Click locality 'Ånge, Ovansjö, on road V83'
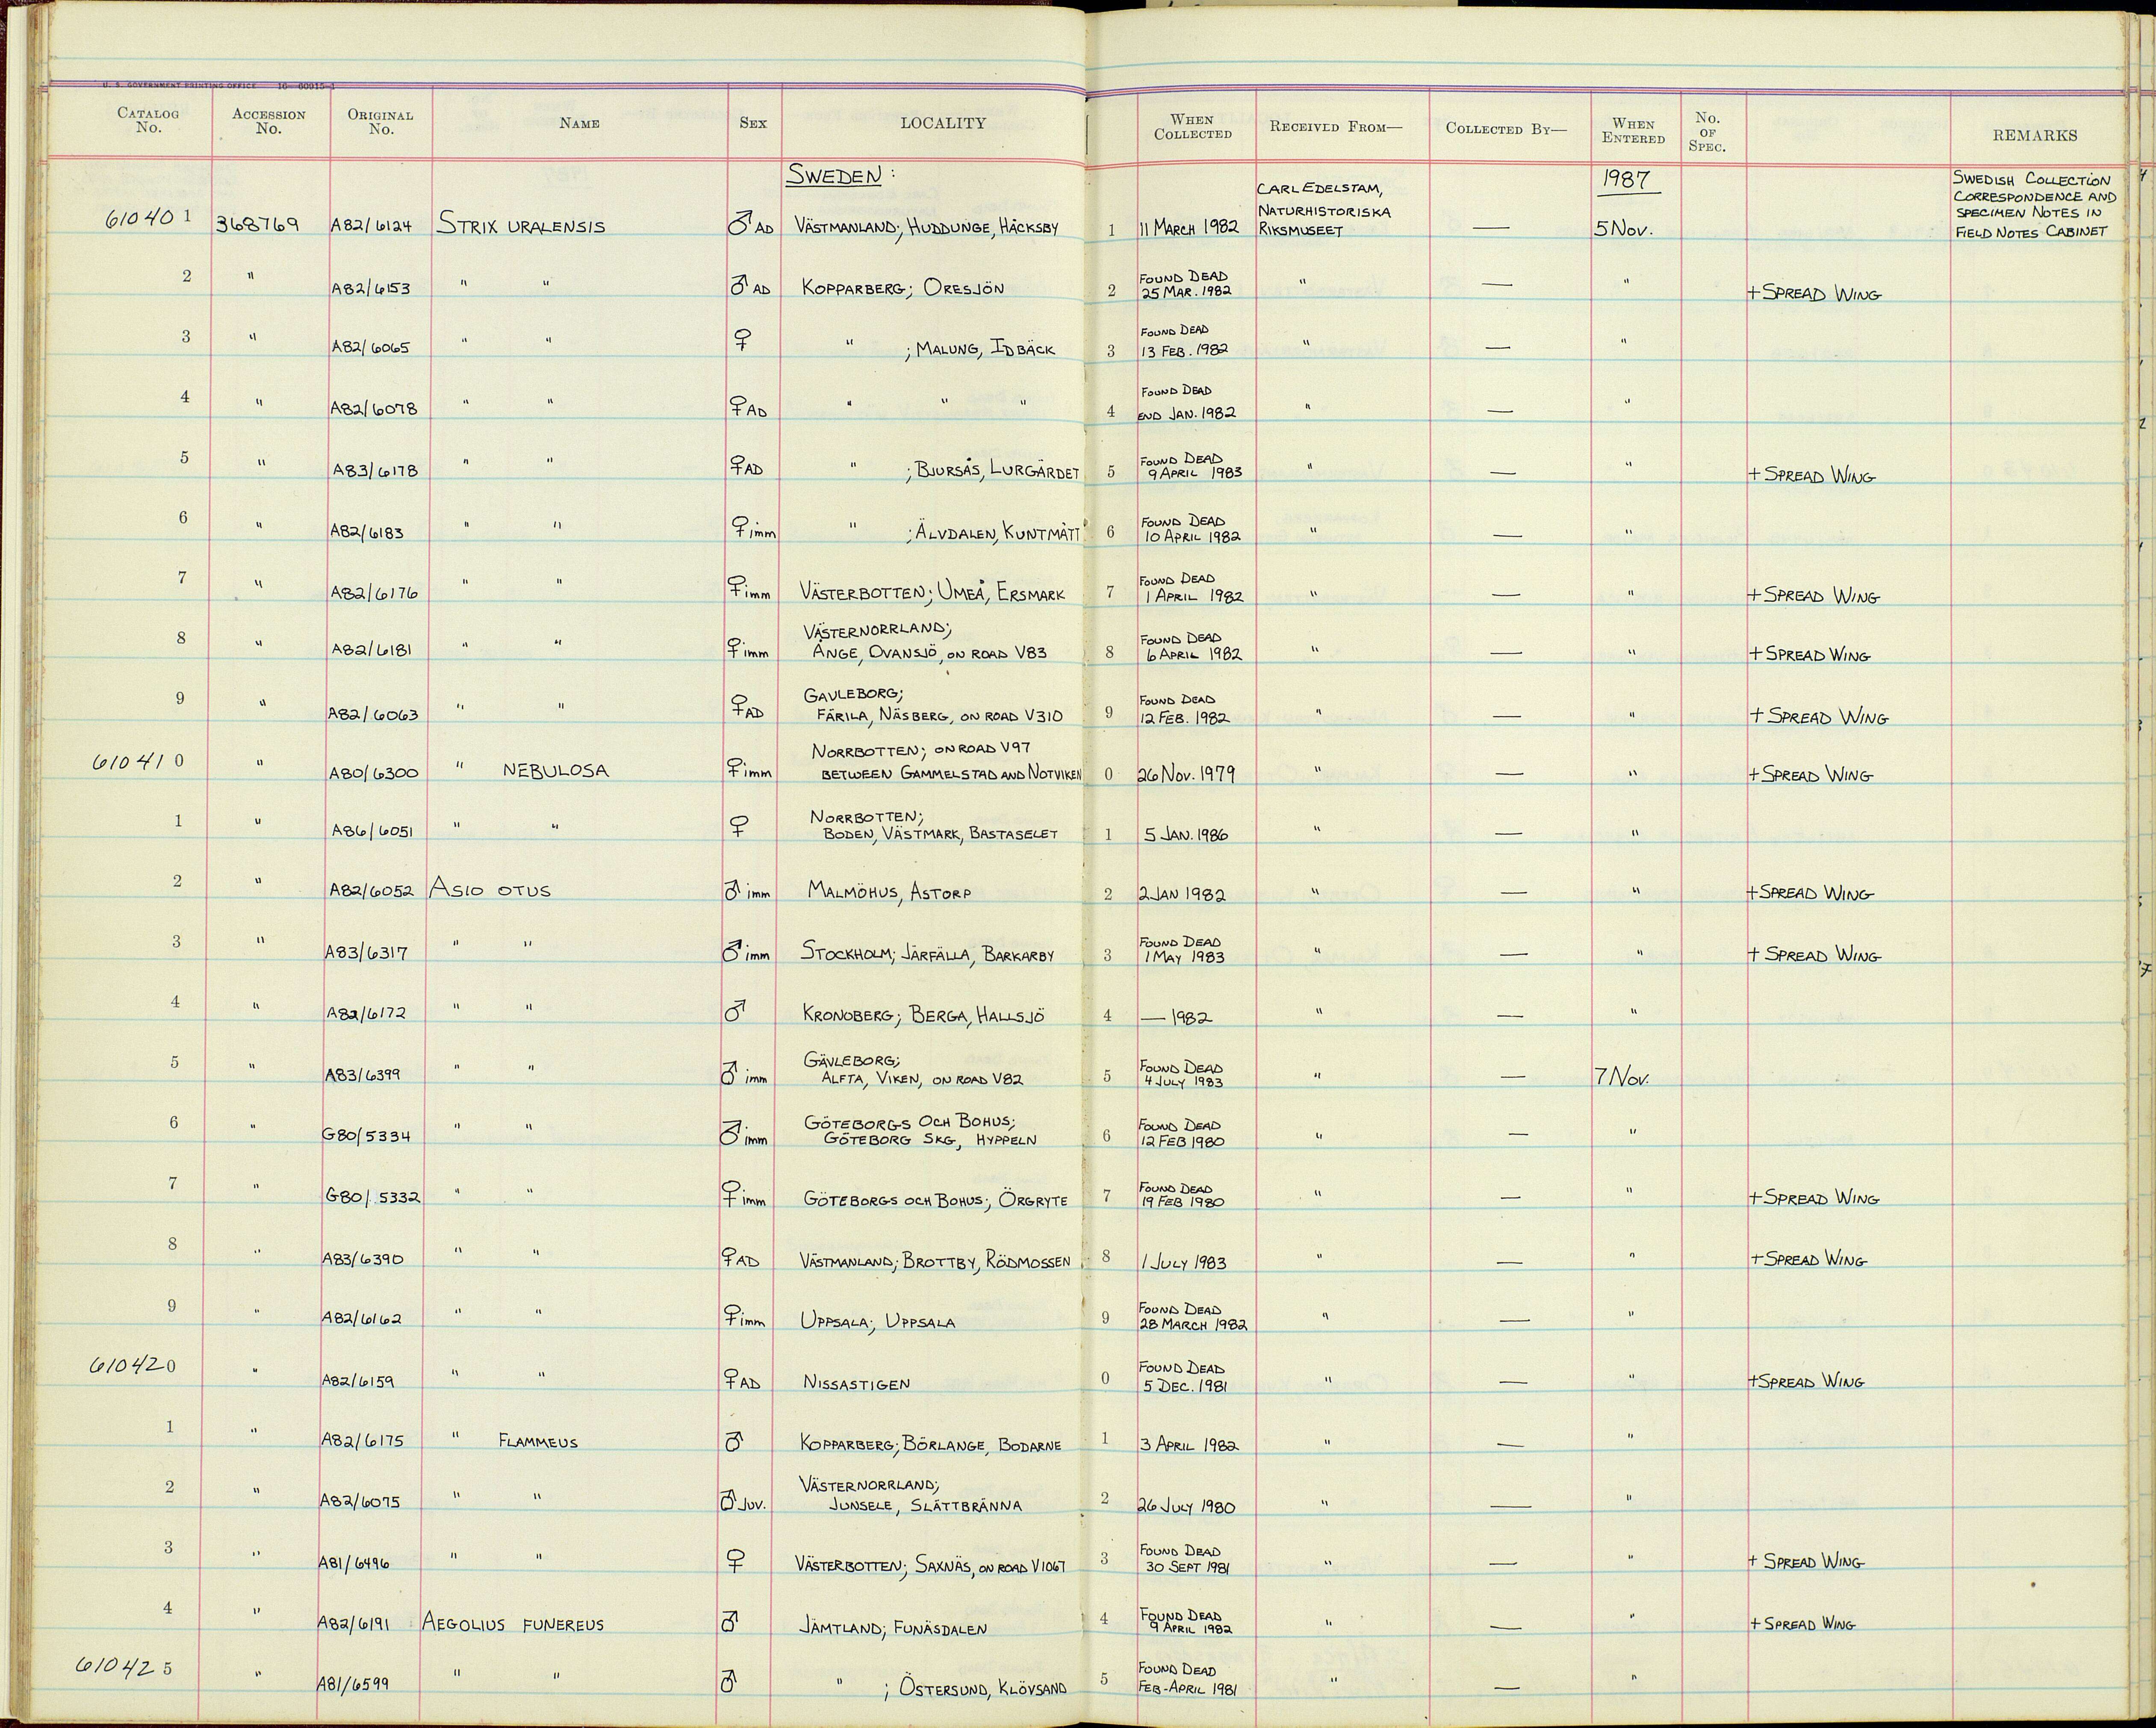Image resolution: width=2156 pixels, height=1728 pixels. pyautogui.click(x=930, y=653)
